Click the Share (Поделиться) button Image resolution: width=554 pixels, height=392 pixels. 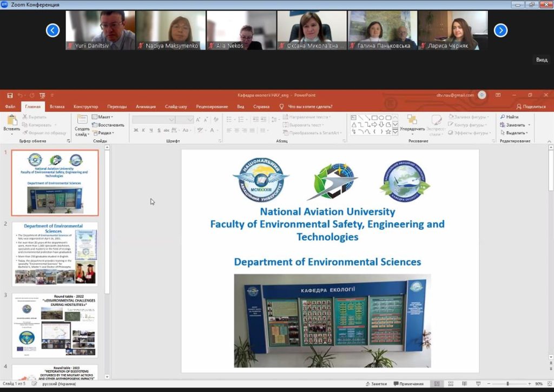531,107
